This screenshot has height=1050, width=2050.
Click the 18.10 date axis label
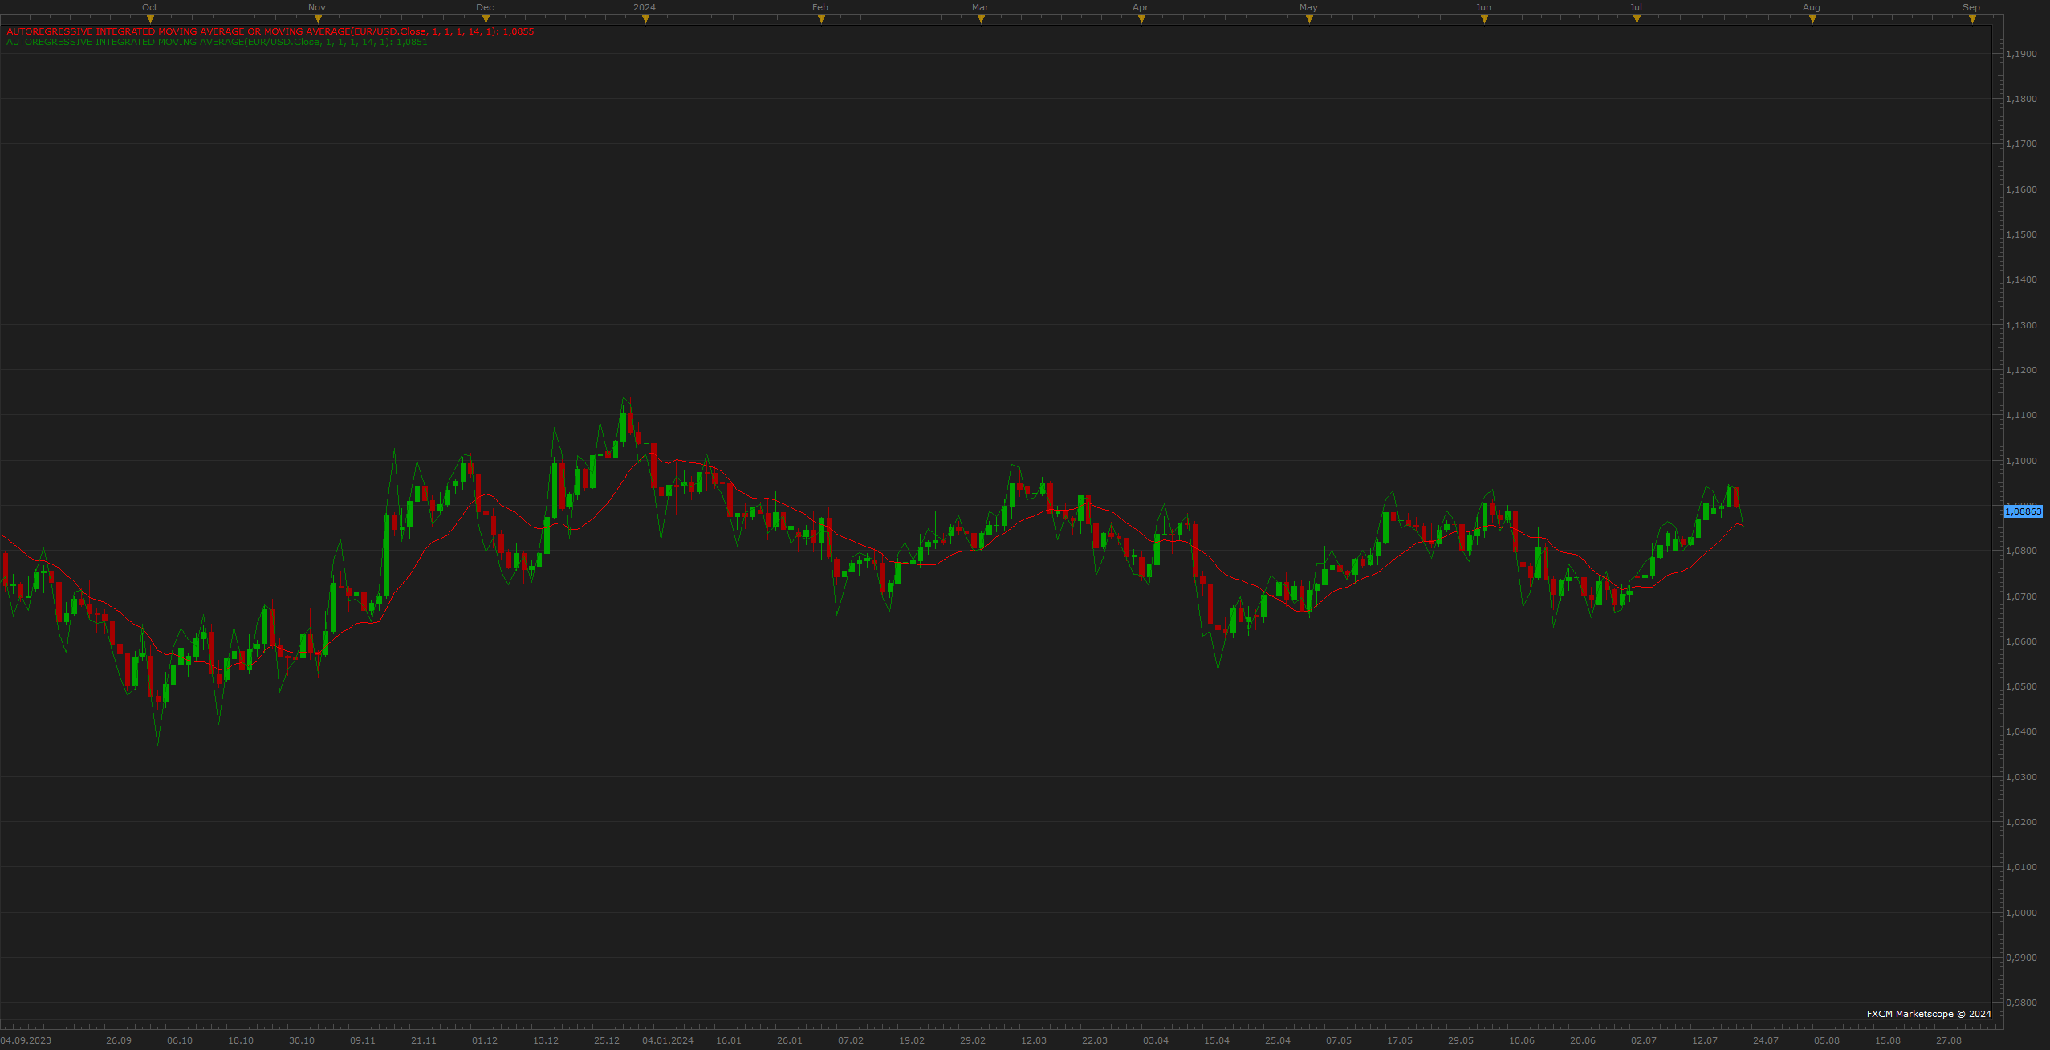(x=241, y=1040)
